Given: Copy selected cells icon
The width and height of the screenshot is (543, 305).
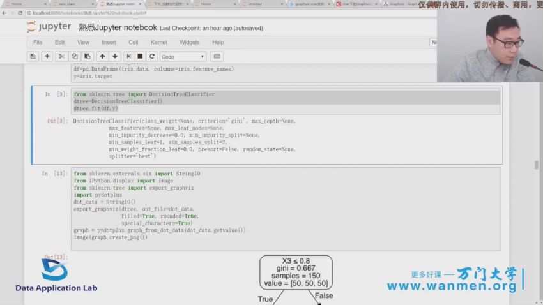Looking at the screenshot, I should [75, 56].
